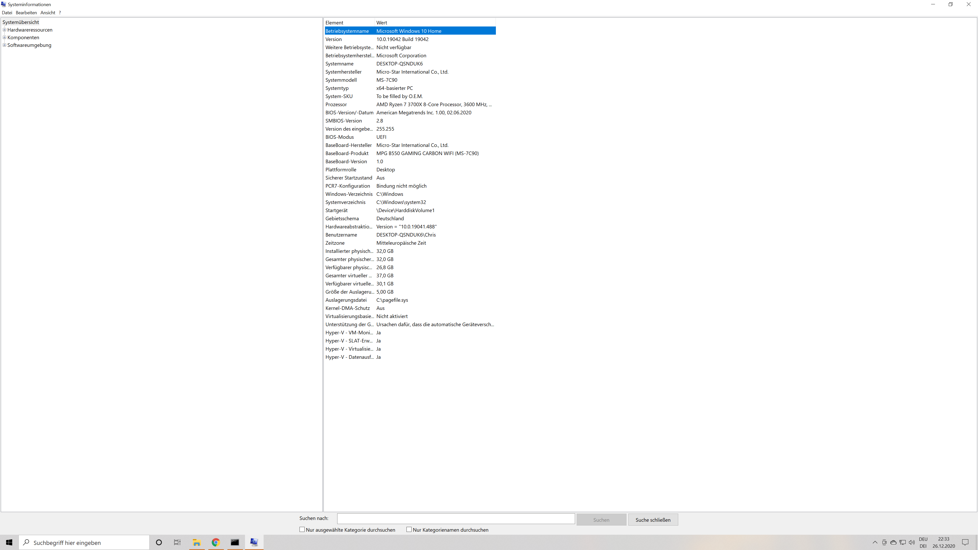This screenshot has height=550, width=978.
Task: Enable Nur Kategorienamen durchsuchen checkbox
Action: tap(409, 530)
